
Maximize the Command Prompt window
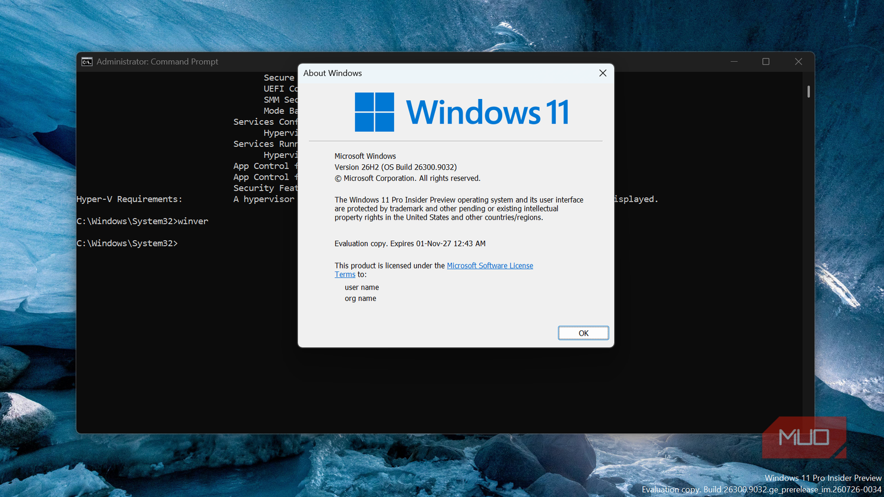pos(766,61)
